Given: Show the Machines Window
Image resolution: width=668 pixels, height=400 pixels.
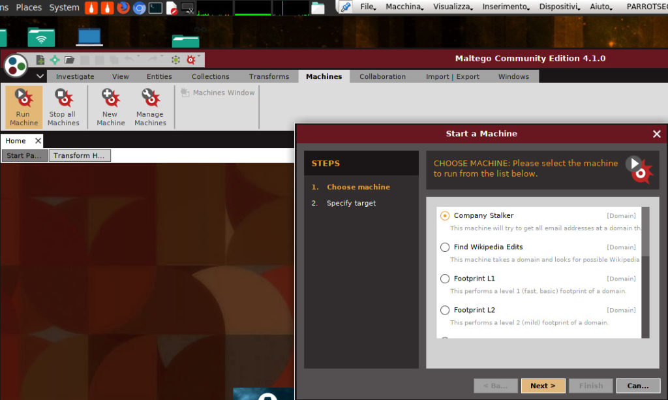Looking at the screenshot, I should 218,93.
